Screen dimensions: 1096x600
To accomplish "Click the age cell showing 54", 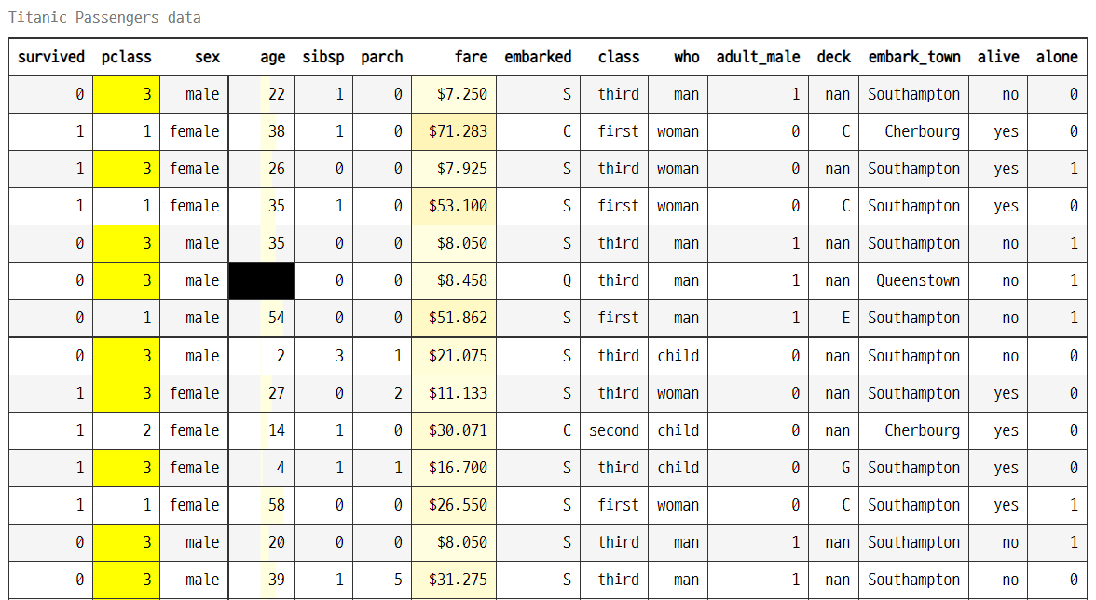I will pyautogui.click(x=261, y=318).
